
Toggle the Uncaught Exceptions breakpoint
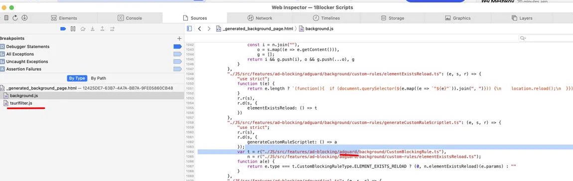point(177,61)
